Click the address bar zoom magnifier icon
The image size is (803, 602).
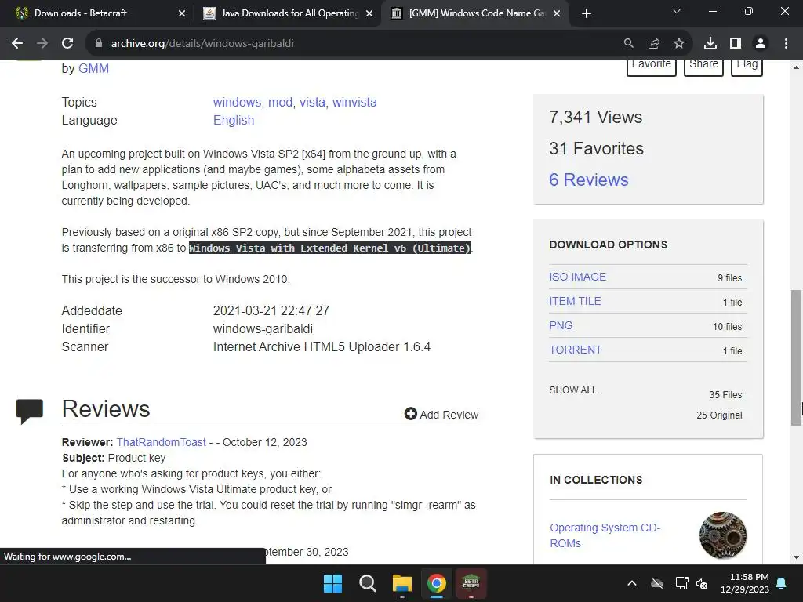[x=628, y=44]
